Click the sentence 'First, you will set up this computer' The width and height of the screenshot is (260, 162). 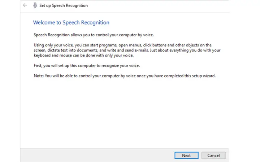point(87,66)
